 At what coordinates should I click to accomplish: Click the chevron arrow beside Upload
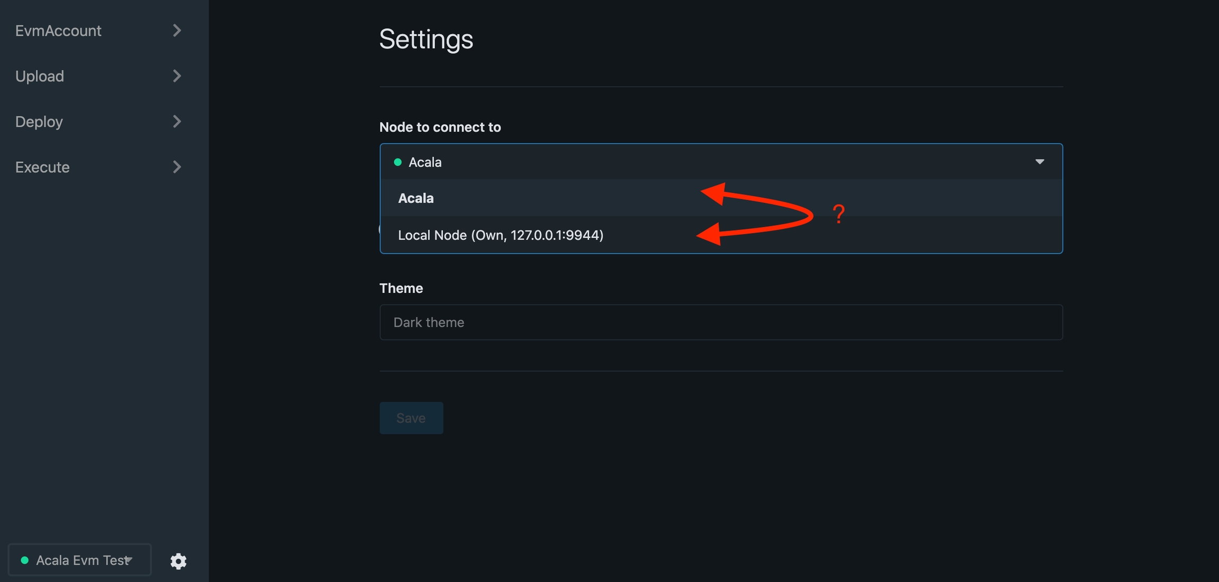coord(177,76)
